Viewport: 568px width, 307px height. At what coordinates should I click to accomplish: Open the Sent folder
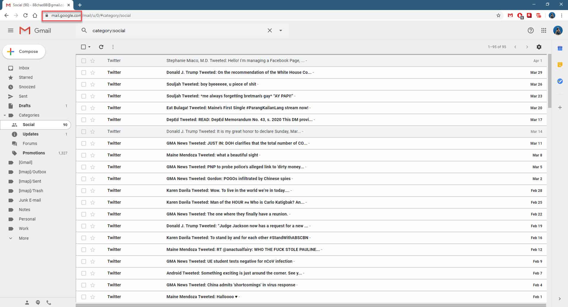tap(23, 96)
